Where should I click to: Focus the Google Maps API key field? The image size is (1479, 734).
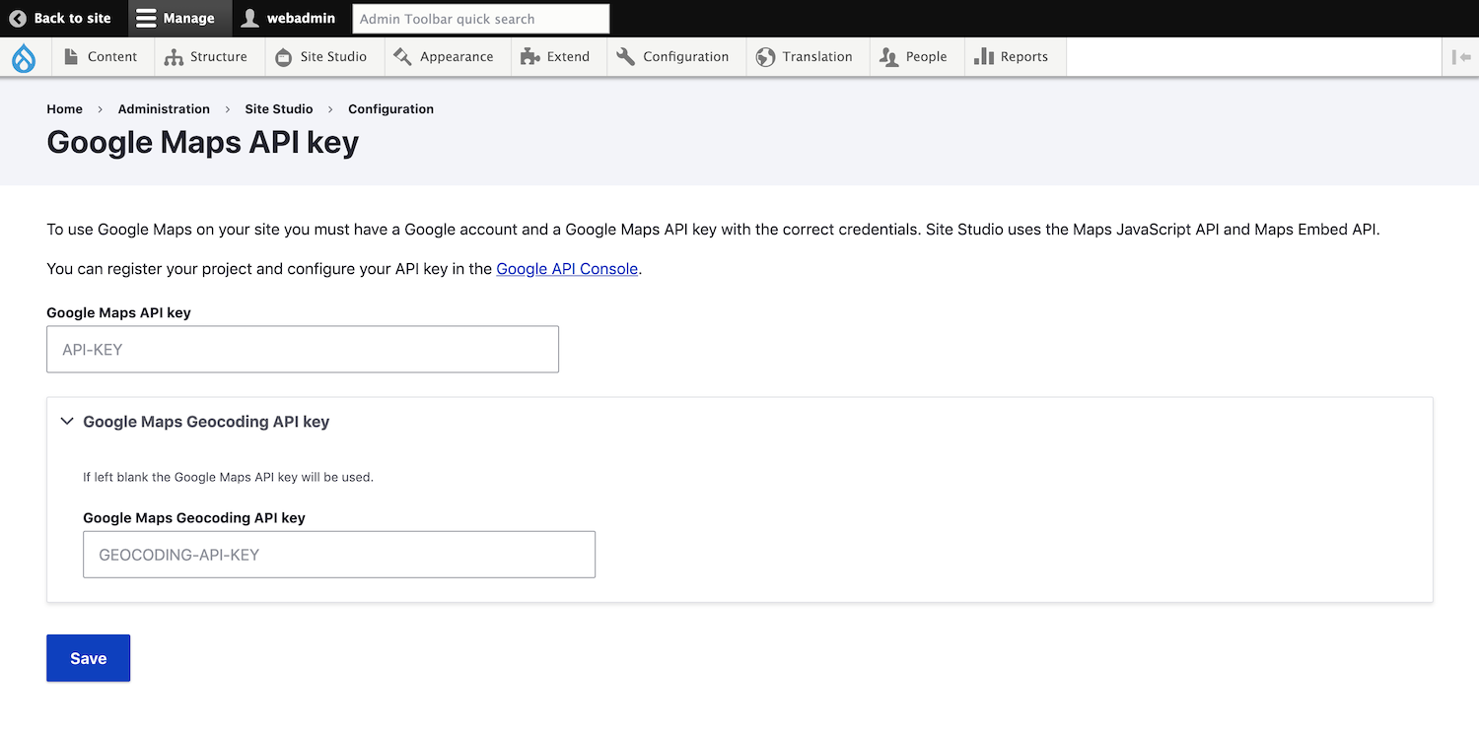(303, 349)
